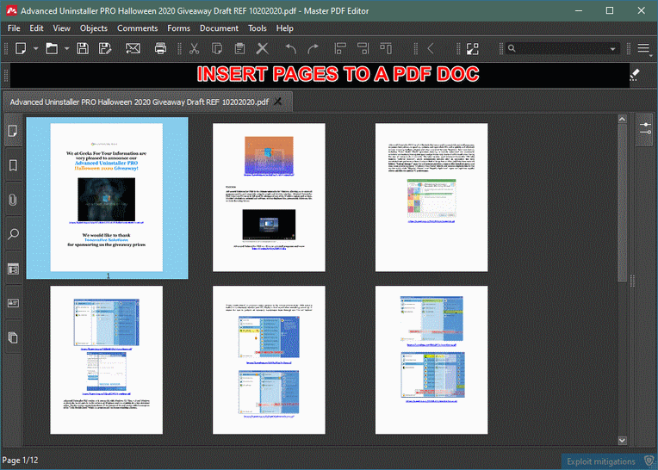Toggle the Attachments paperclip sidebar icon
The height and width of the screenshot is (470, 658).
click(x=13, y=200)
